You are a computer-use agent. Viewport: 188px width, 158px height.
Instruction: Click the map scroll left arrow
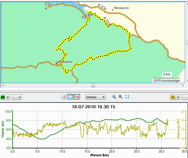(x=3, y=85)
